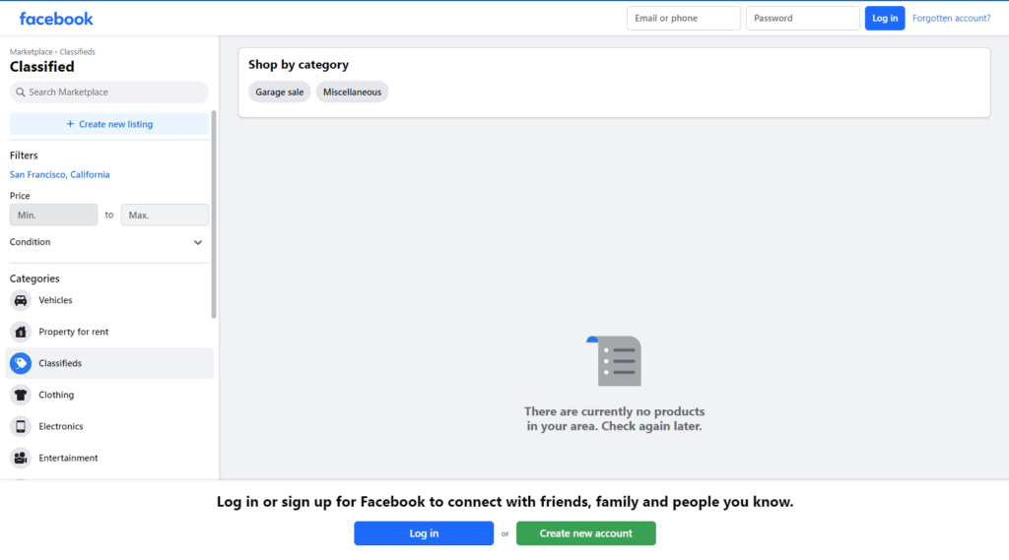The height and width of the screenshot is (560, 1009).
Task: Change location San Francisco, California
Action: tap(60, 175)
